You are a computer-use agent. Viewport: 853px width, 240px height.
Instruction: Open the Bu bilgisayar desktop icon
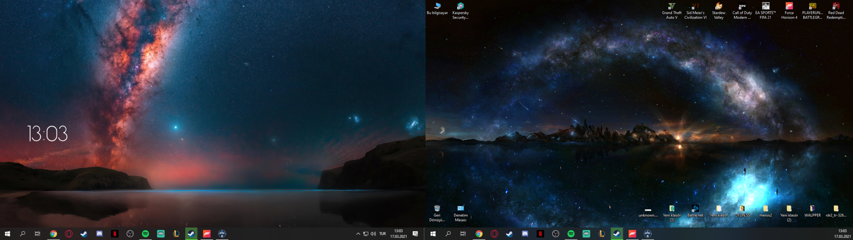pyautogui.click(x=437, y=9)
